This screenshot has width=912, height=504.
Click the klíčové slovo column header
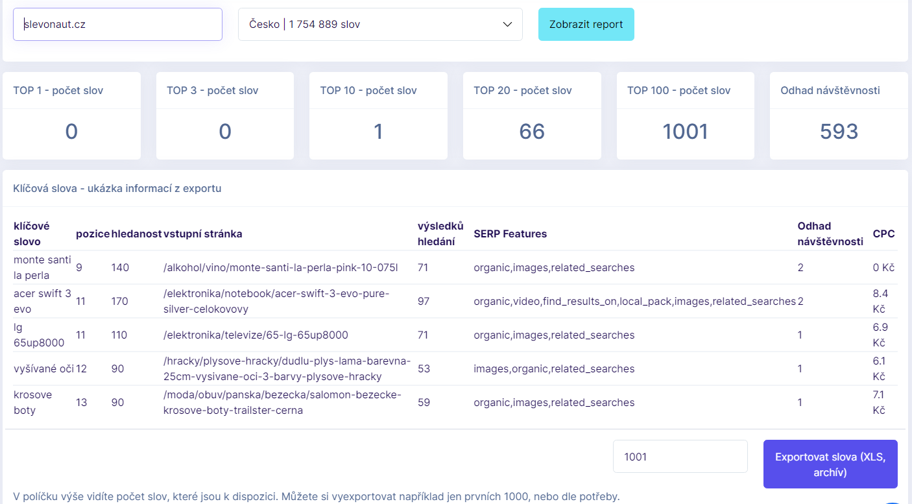click(32, 234)
